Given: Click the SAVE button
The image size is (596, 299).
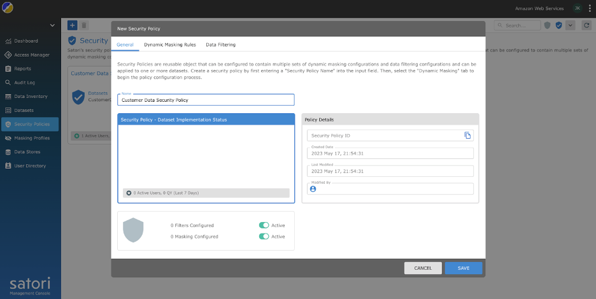Looking at the screenshot, I should pos(464,268).
